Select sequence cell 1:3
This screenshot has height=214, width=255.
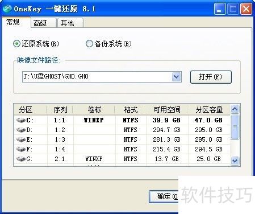pyautogui.click(x=60, y=139)
